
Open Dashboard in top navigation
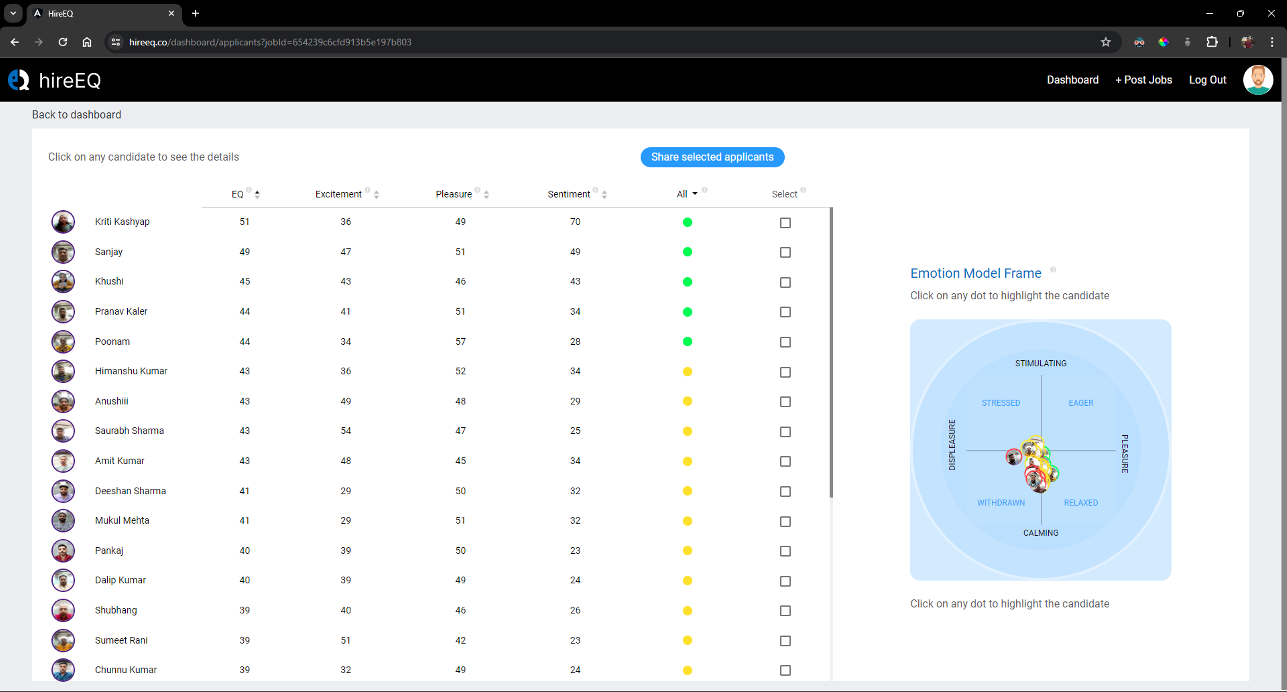point(1072,80)
